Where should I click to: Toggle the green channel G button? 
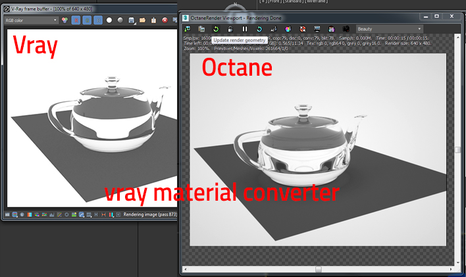87,20
